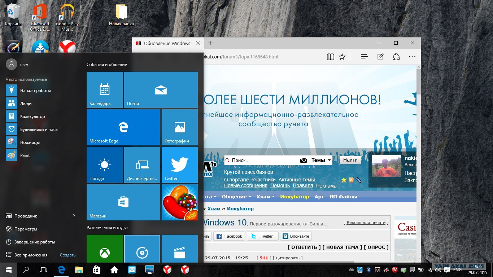
Task: Open the Weather tile (Погода)
Action: 105,165
